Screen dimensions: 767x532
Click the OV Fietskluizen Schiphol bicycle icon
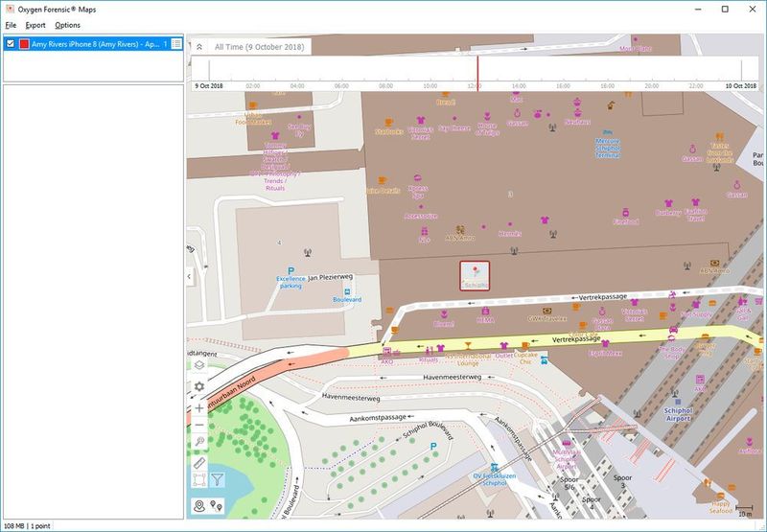click(494, 467)
